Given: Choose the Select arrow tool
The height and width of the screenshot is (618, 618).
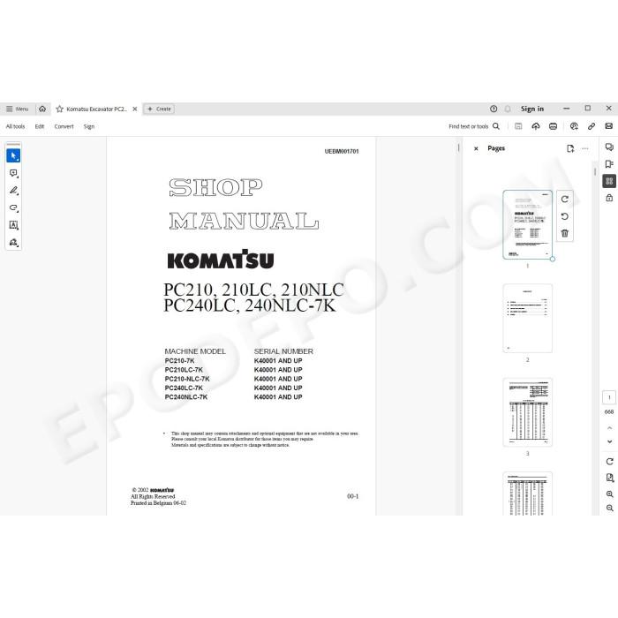Looking at the screenshot, I should tap(13, 155).
